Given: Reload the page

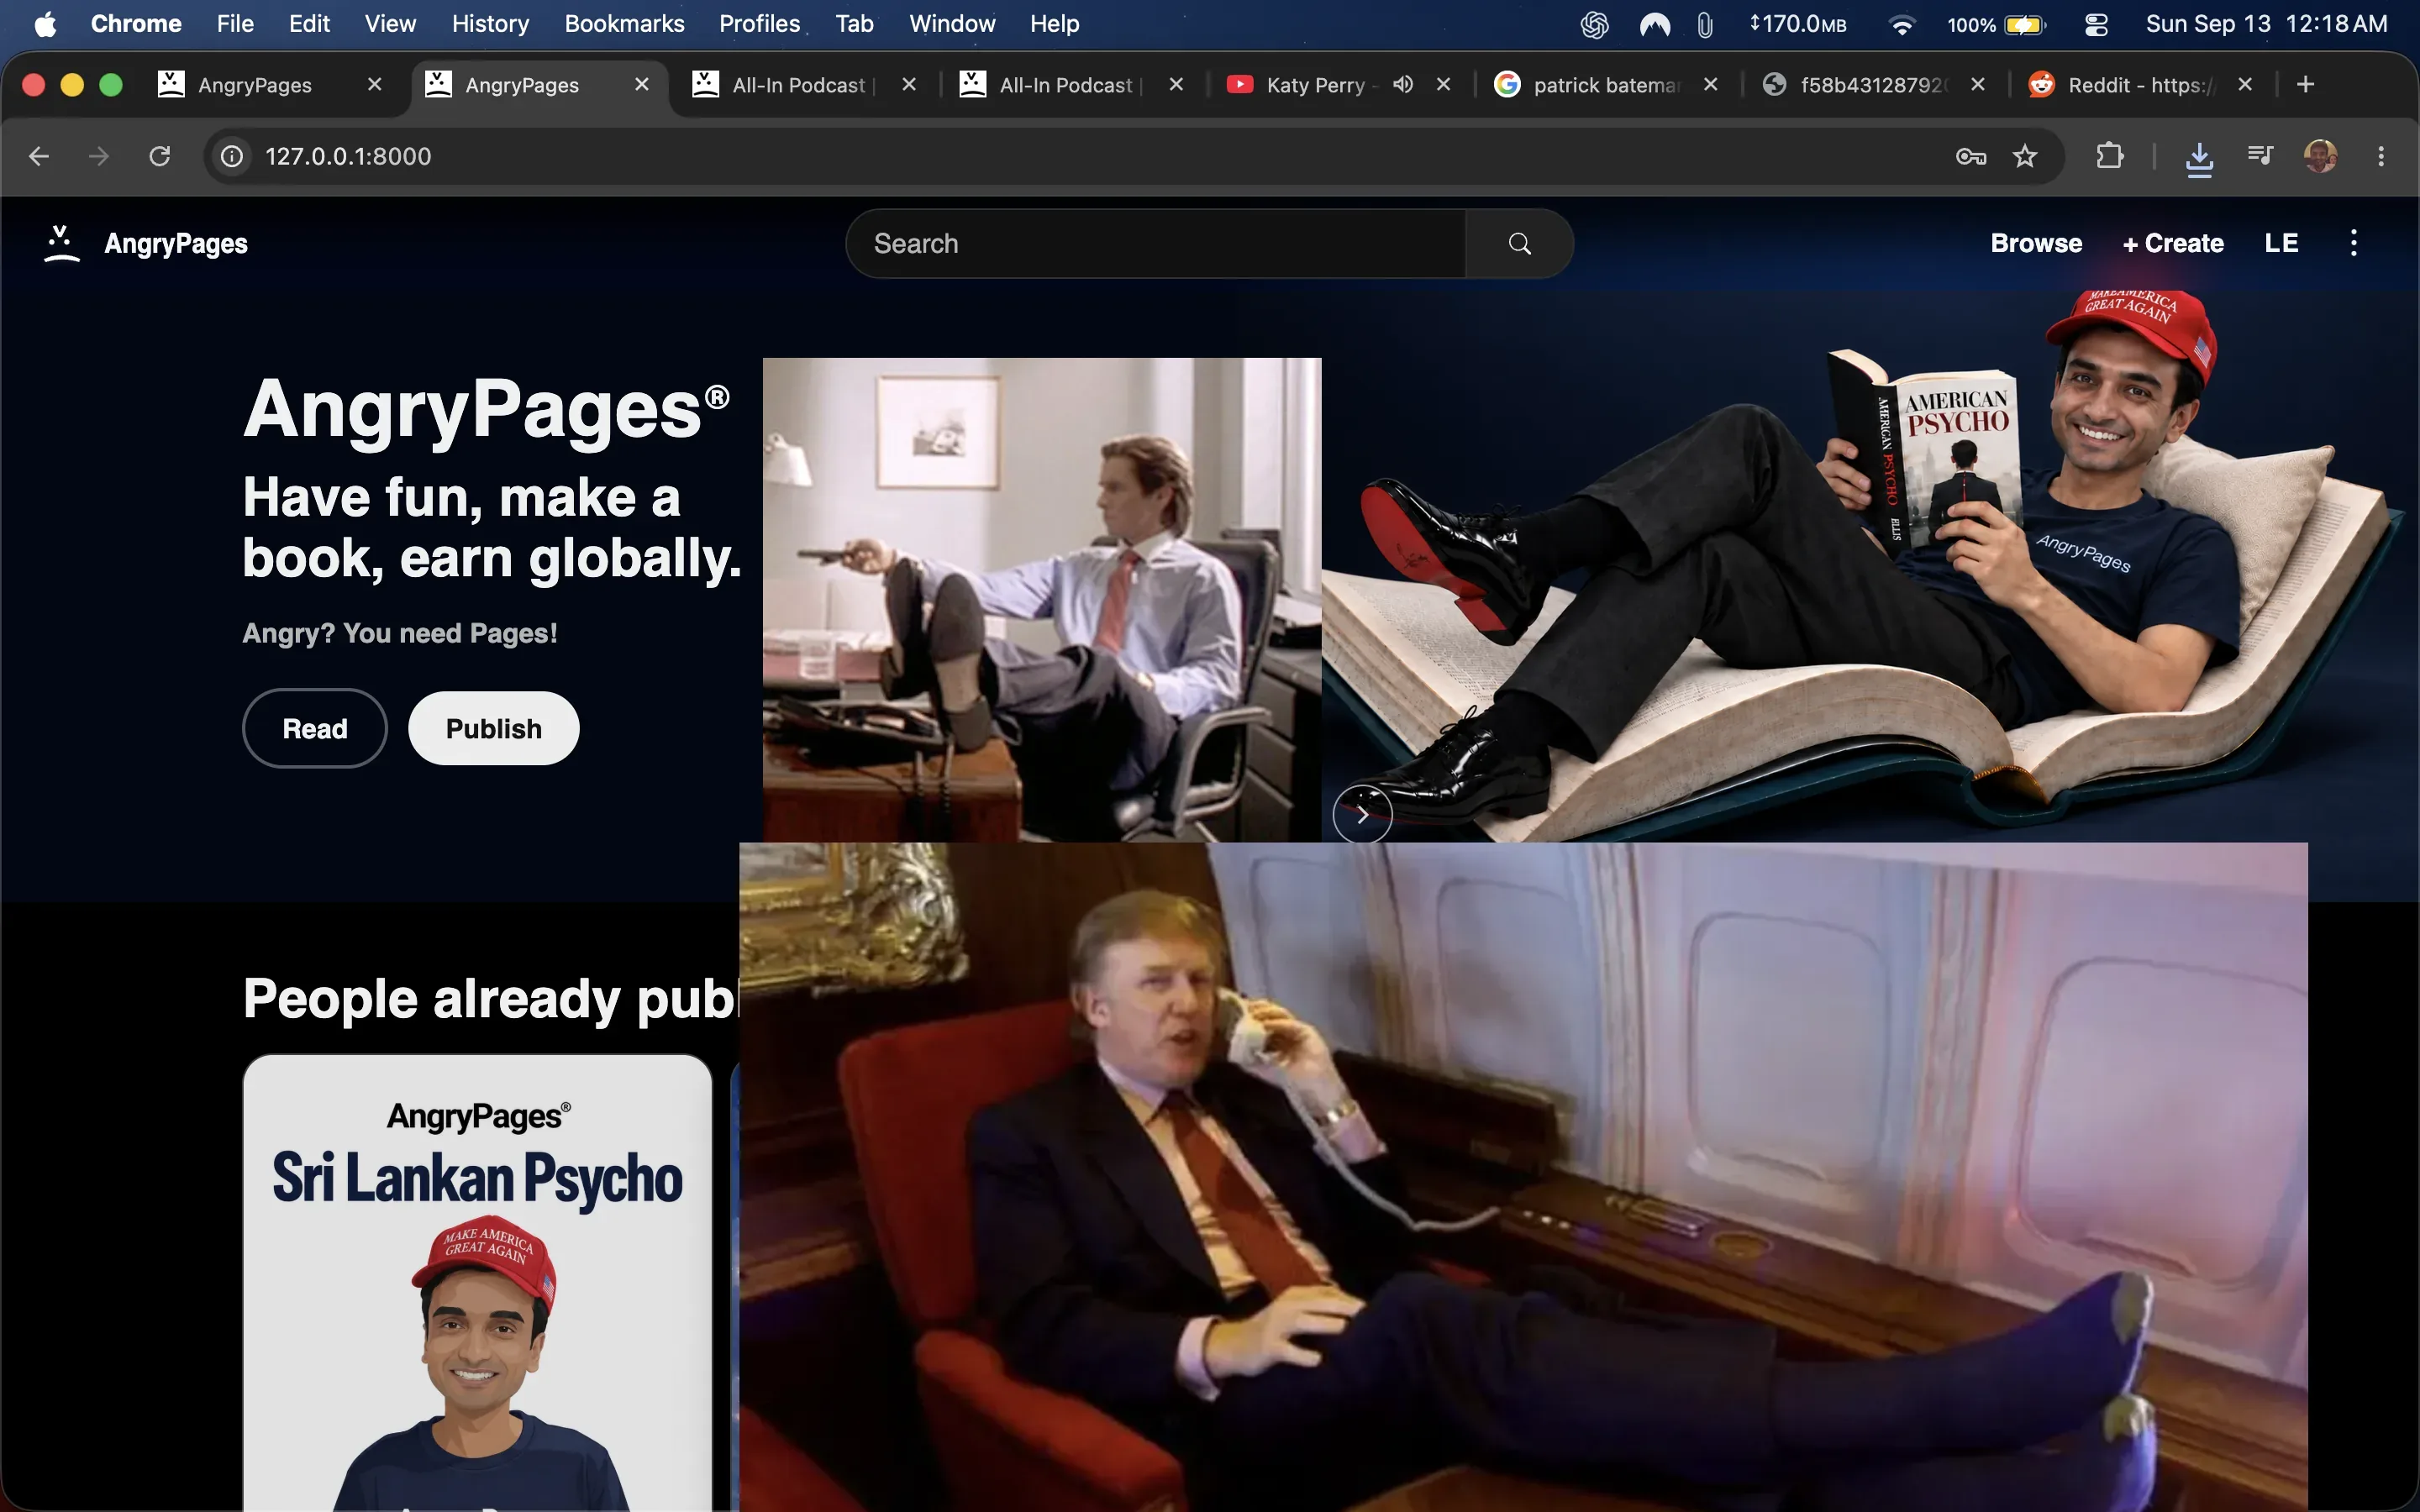Looking at the screenshot, I should click(160, 156).
